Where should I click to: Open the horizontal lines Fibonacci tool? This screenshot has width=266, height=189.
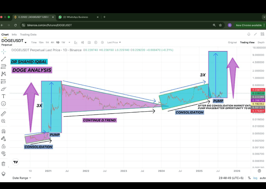(3, 67)
